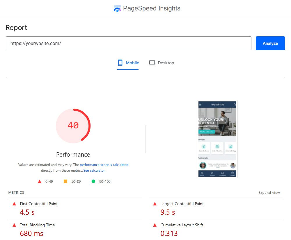Click the Total Blocking Time label

(x=37, y=225)
